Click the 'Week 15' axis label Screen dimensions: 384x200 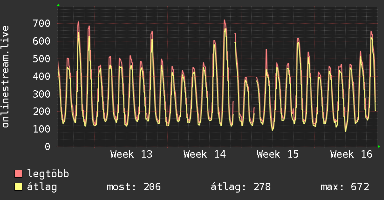[x=278, y=154]
